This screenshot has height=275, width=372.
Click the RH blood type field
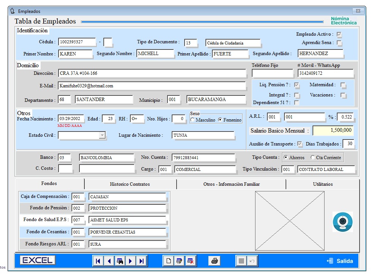click(x=137, y=119)
